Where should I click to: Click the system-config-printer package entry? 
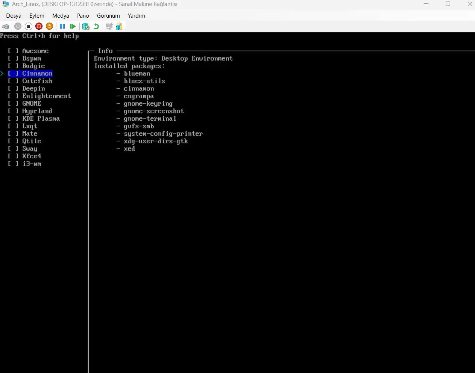point(163,133)
